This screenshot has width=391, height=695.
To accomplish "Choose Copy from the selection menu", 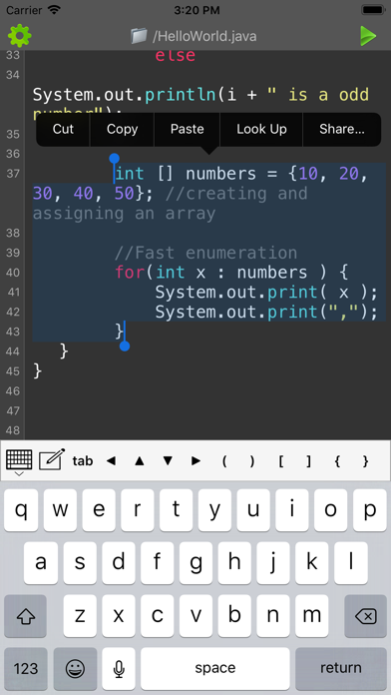I will point(123,129).
